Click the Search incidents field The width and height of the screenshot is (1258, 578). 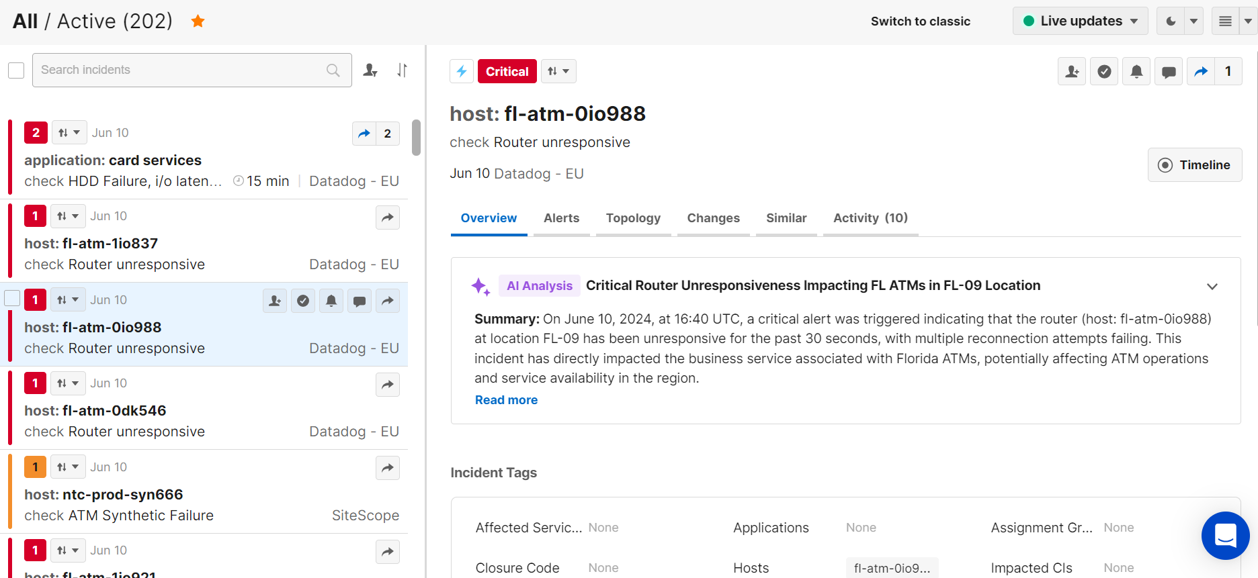(181, 70)
